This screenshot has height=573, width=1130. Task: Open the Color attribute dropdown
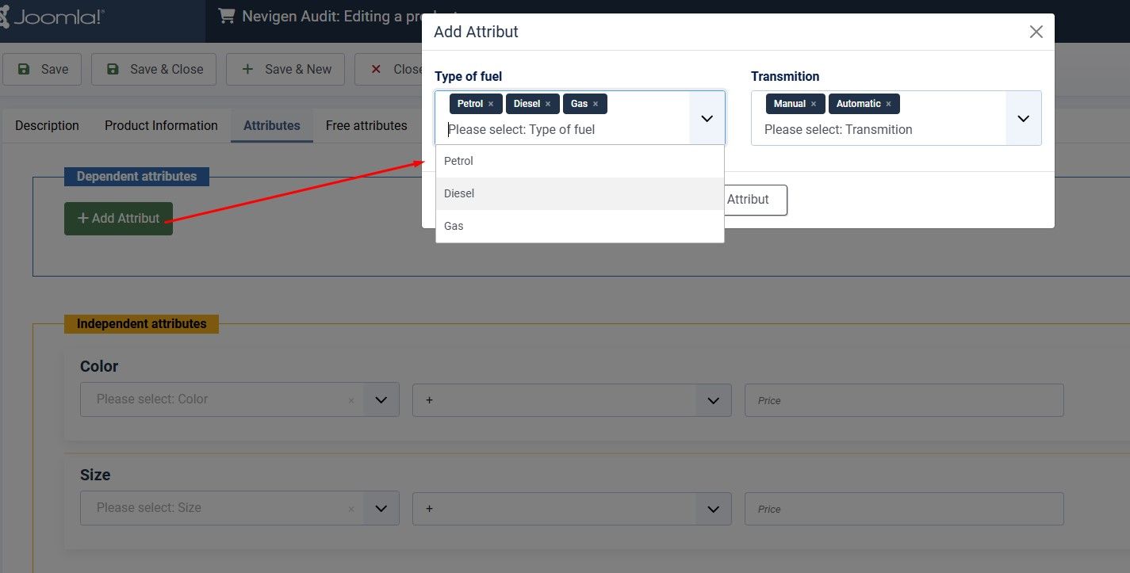(381, 400)
